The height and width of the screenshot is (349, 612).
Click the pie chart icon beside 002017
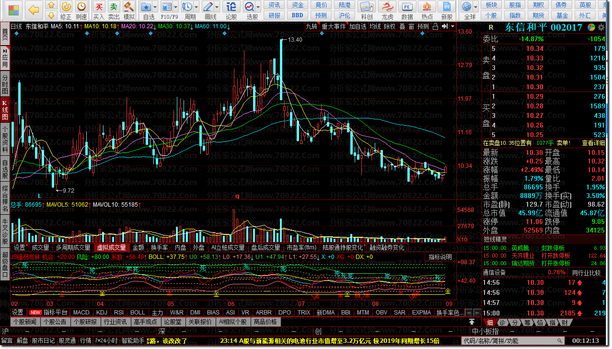coord(592,27)
